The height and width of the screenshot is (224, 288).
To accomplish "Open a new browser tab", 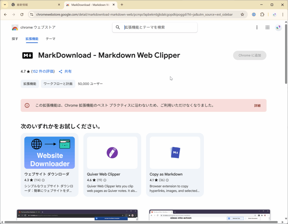I will tap(122, 5).
